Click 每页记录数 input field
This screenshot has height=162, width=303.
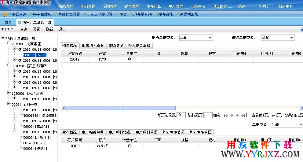181,115
